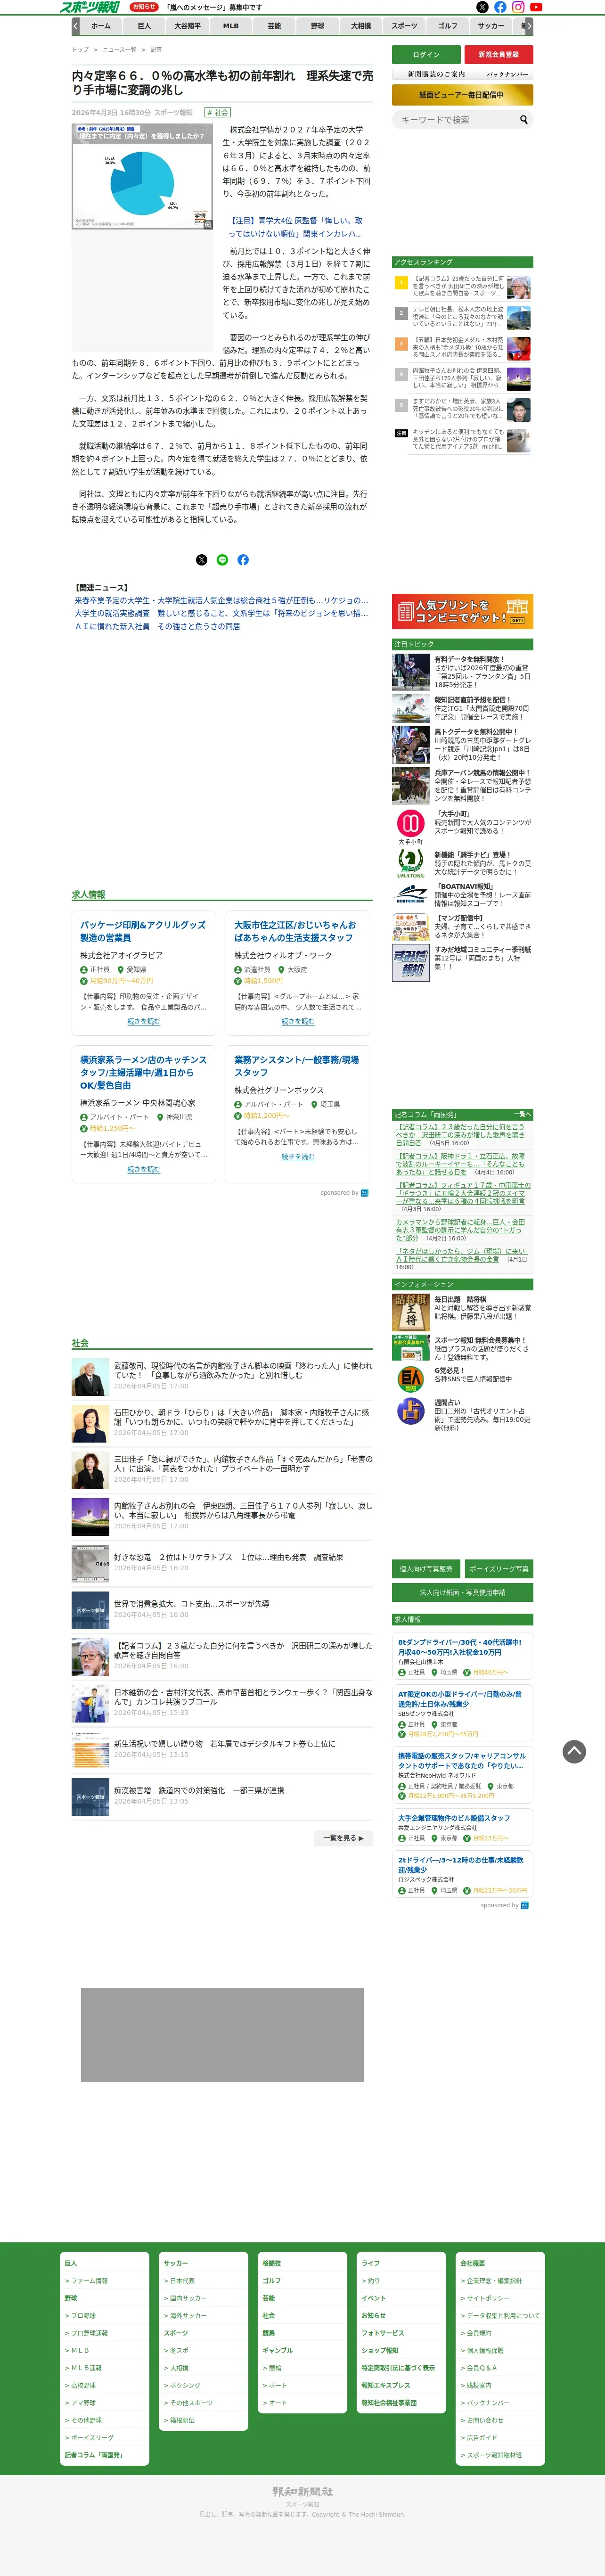605x2576 pixels.
Task: Click the red 新規会員登録 button
Action: [x=499, y=55]
